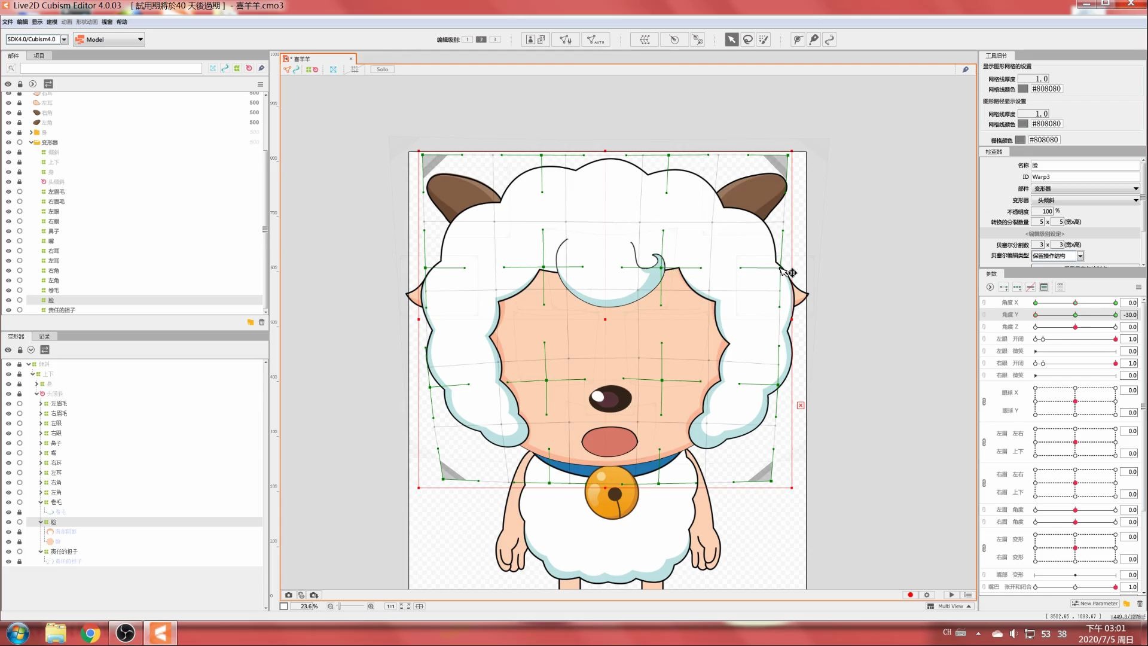The width and height of the screenshot is (1148, 646).
Task: Click the 栅格颜色 color swatch
Action: 1021,140
